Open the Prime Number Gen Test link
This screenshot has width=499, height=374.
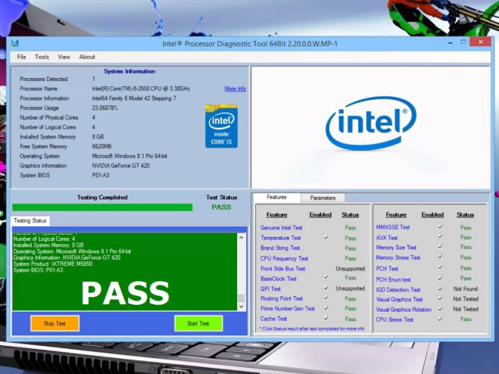(288, 309)
